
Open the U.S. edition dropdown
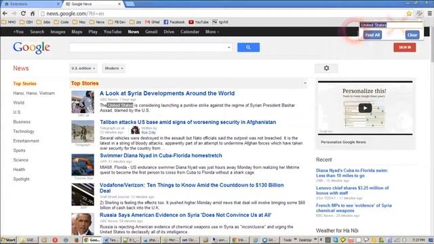(x=83, y=68)
